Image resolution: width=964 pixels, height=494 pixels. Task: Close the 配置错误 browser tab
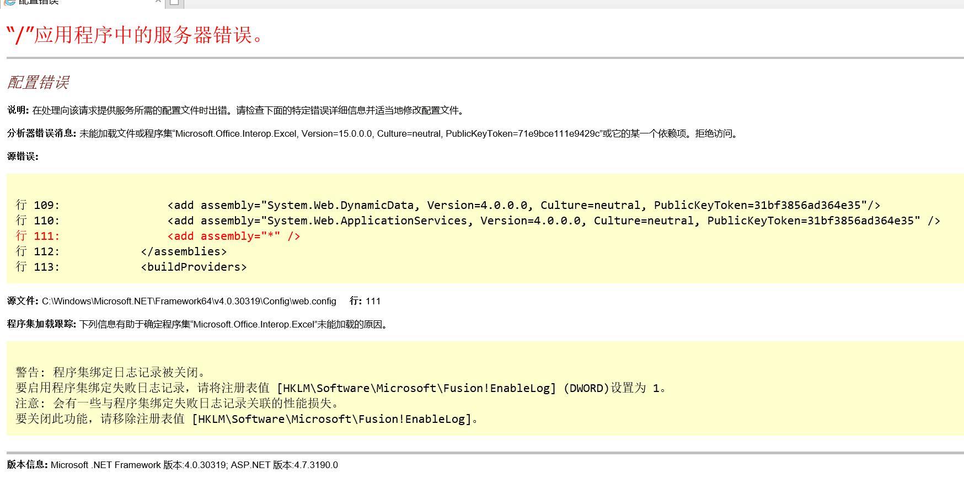tap(158, 2)
